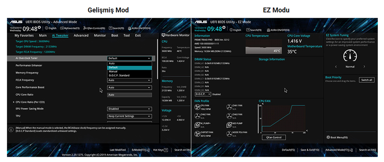Click the CHIPSET FAN icon

point(197,134)
